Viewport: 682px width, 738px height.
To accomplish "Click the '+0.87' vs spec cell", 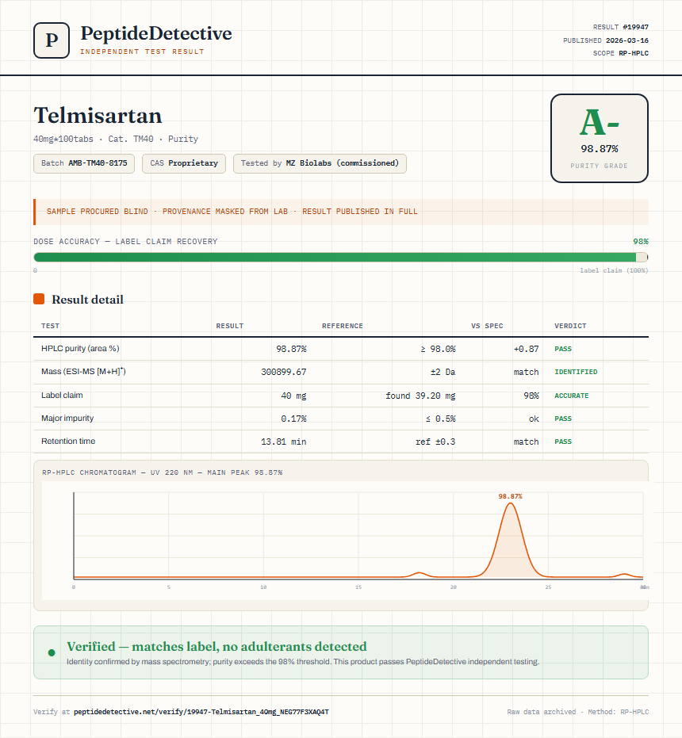I will (x=526, y=349).
